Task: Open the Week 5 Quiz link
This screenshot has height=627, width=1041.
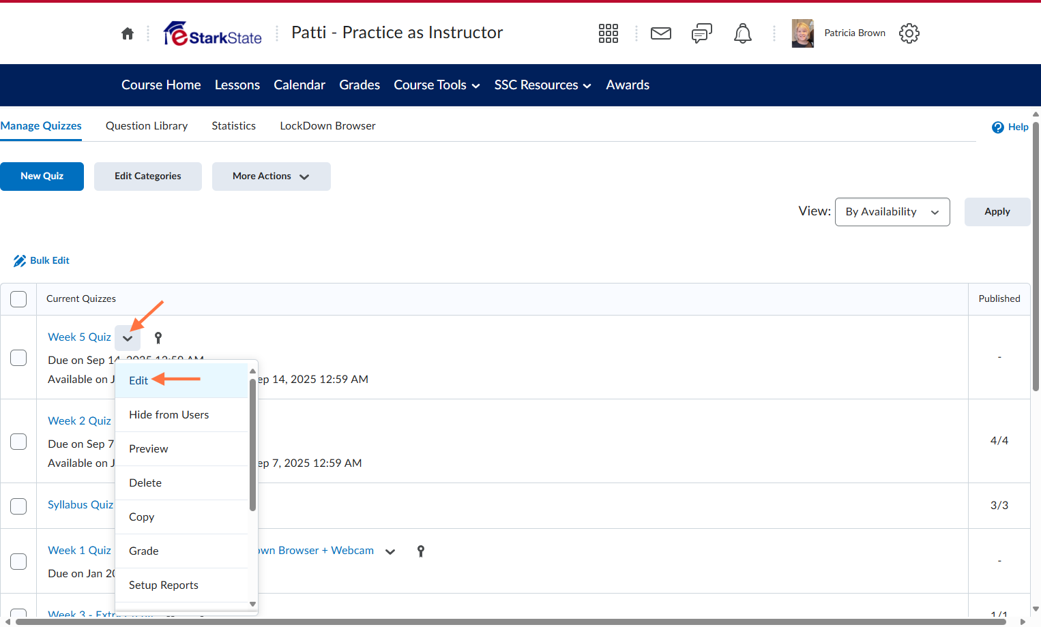Action: click(x=79, y=337)
